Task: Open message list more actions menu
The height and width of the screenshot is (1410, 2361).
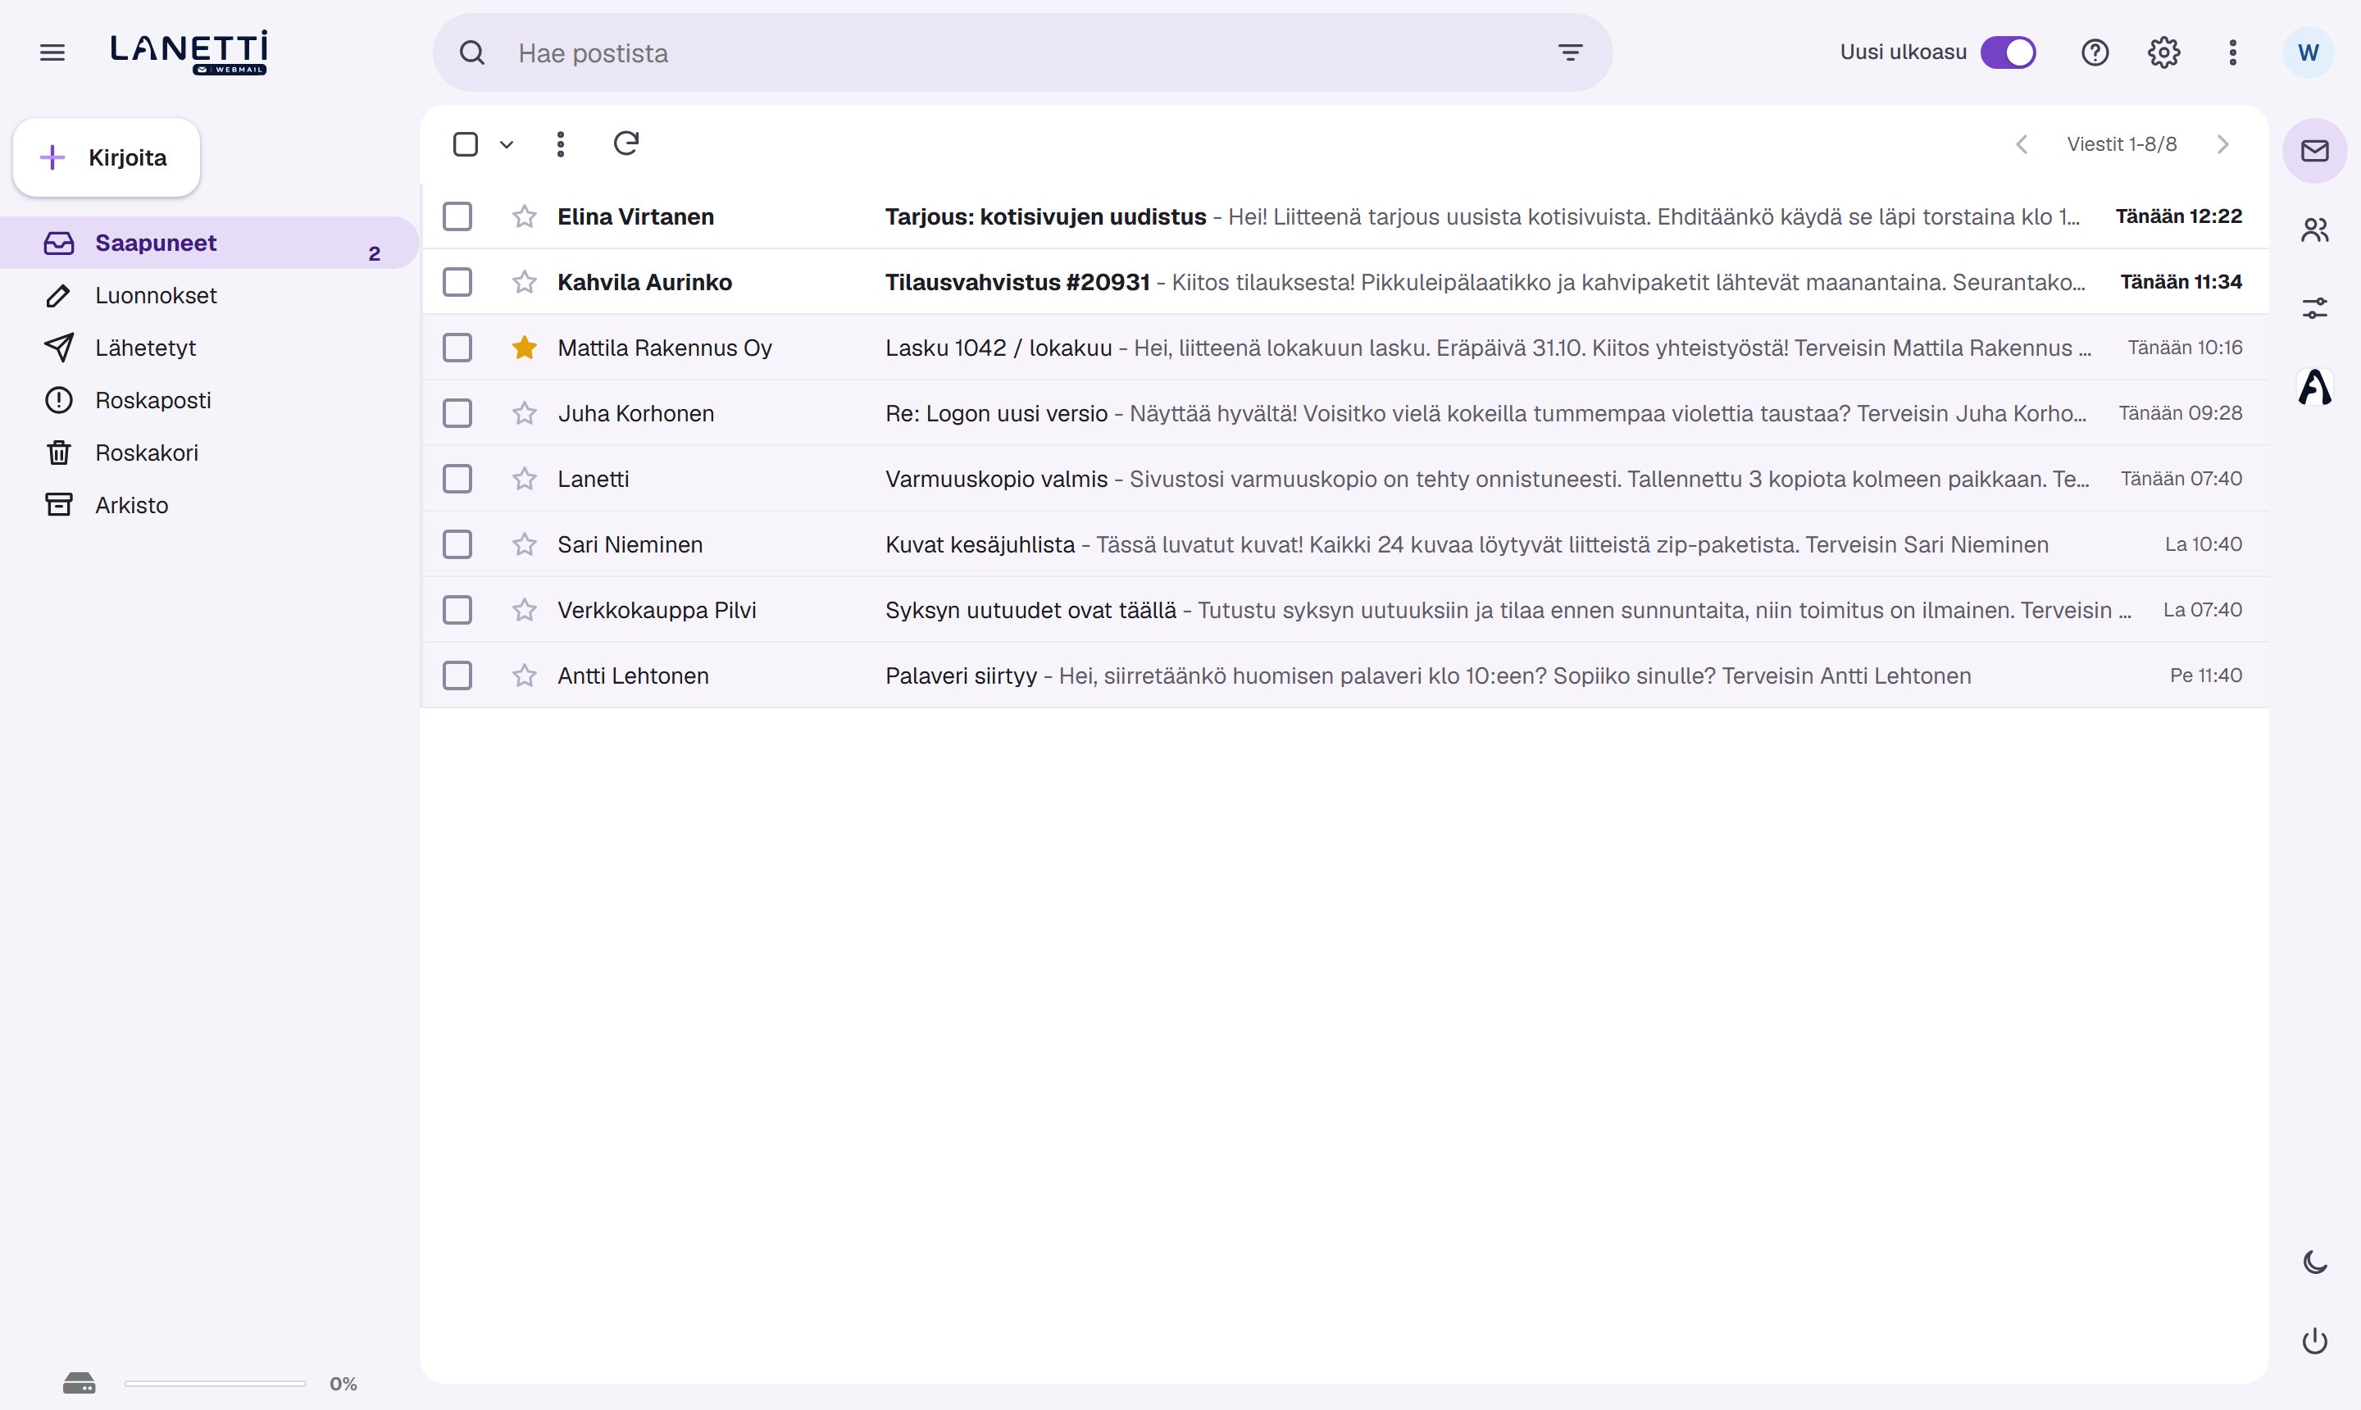Action: click(x=561, y=143)
